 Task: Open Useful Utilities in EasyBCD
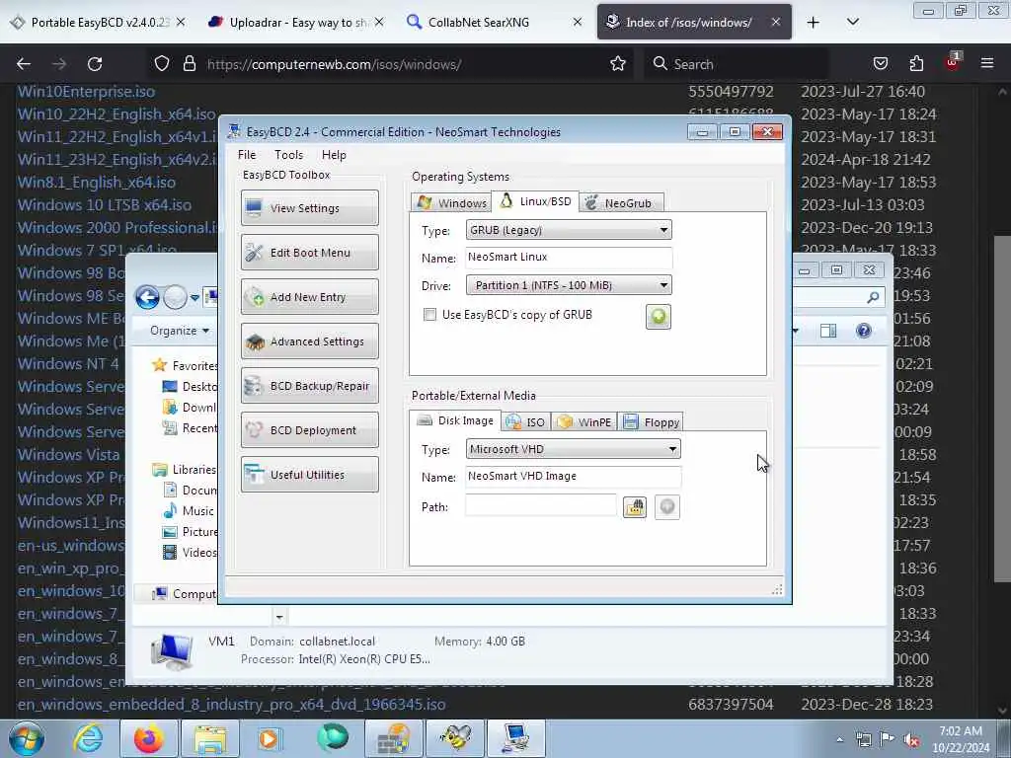pos(309,475)
